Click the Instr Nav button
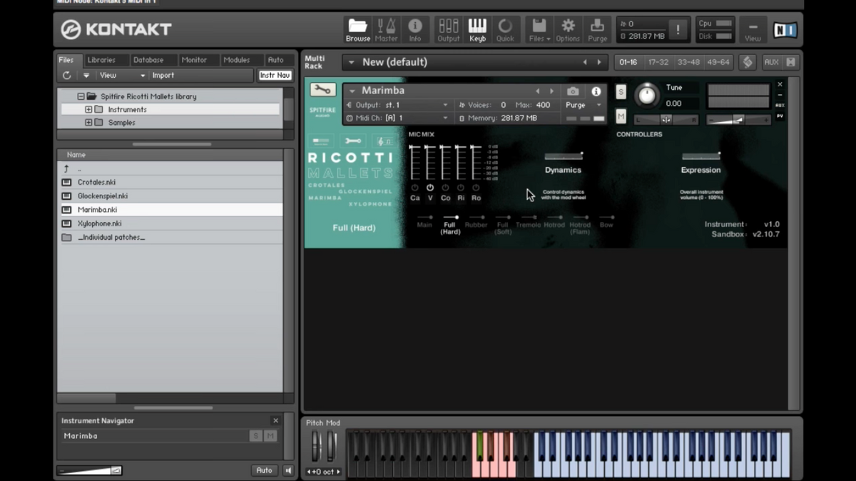 [x=275, y=75]
